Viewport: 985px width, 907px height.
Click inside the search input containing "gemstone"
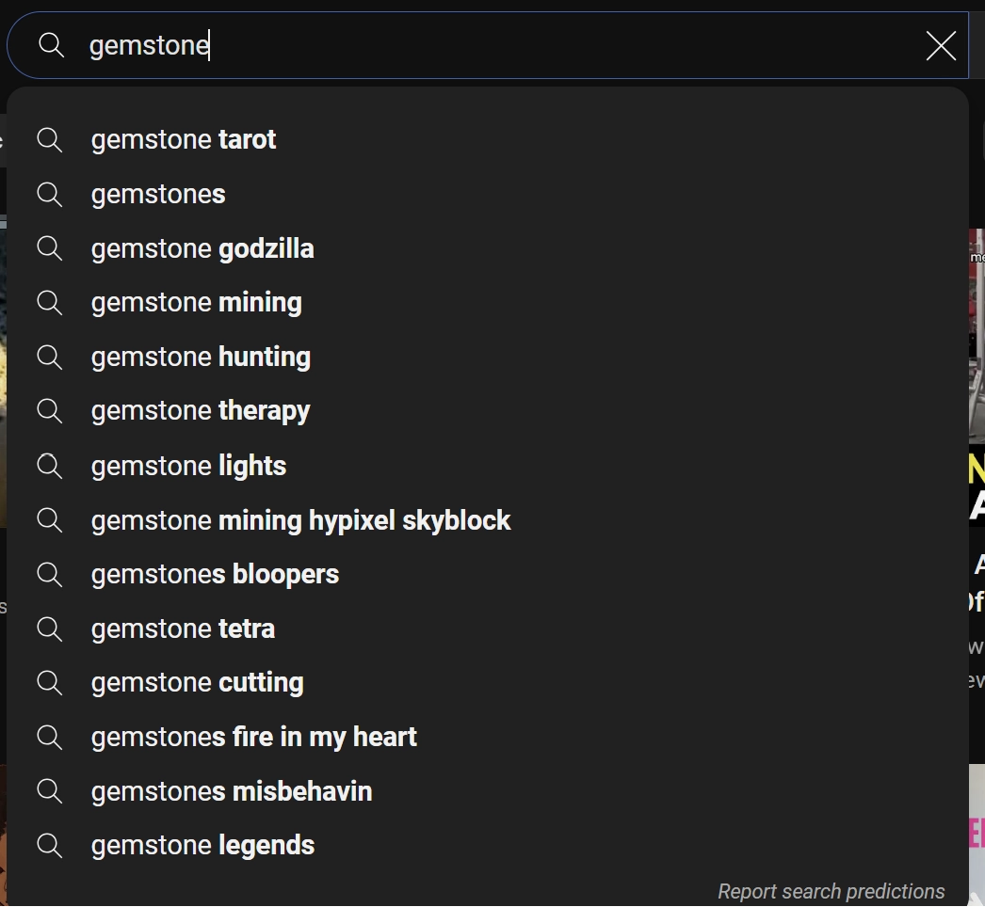click(377, 44)
